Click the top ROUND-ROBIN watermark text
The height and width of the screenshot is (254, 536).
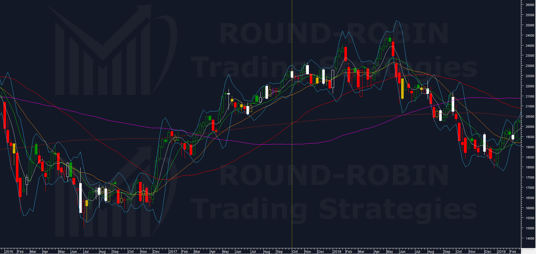(334, 33)
